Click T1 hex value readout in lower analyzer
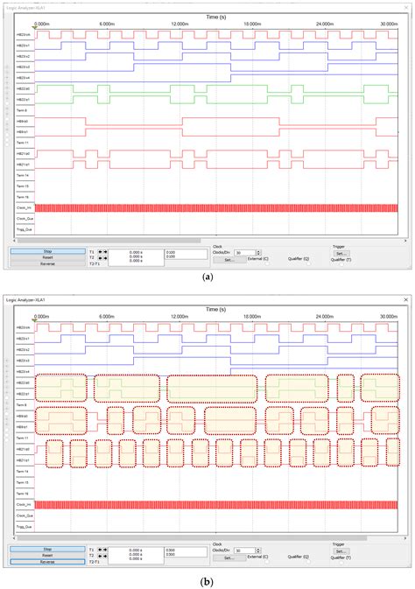The width and height of the screenshot is (415, 589). click(x=170, y=550)
